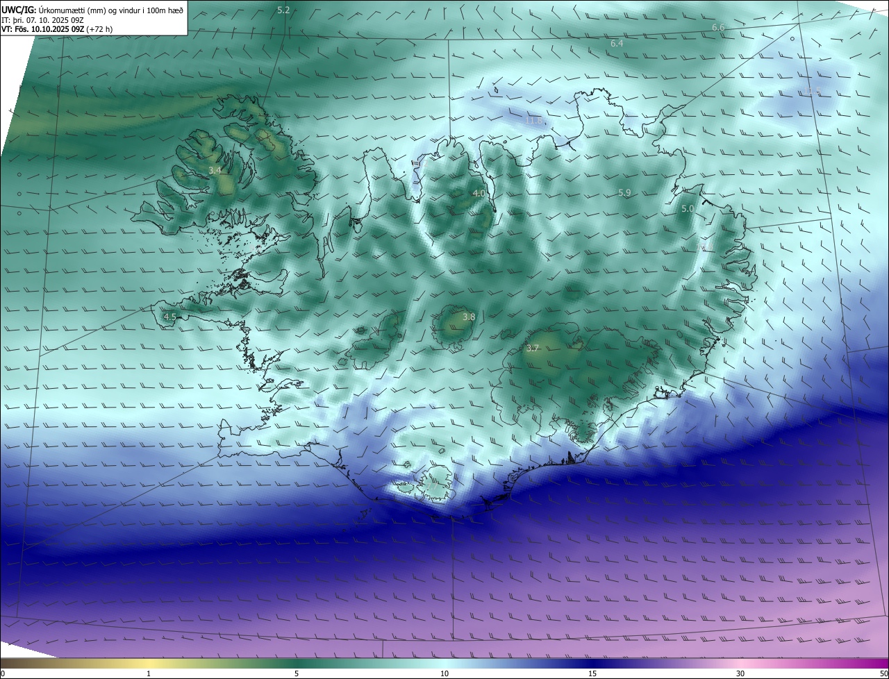Click the 5.0 label near east coast
This screenshot has width=889, height=679.
point(688,209)
